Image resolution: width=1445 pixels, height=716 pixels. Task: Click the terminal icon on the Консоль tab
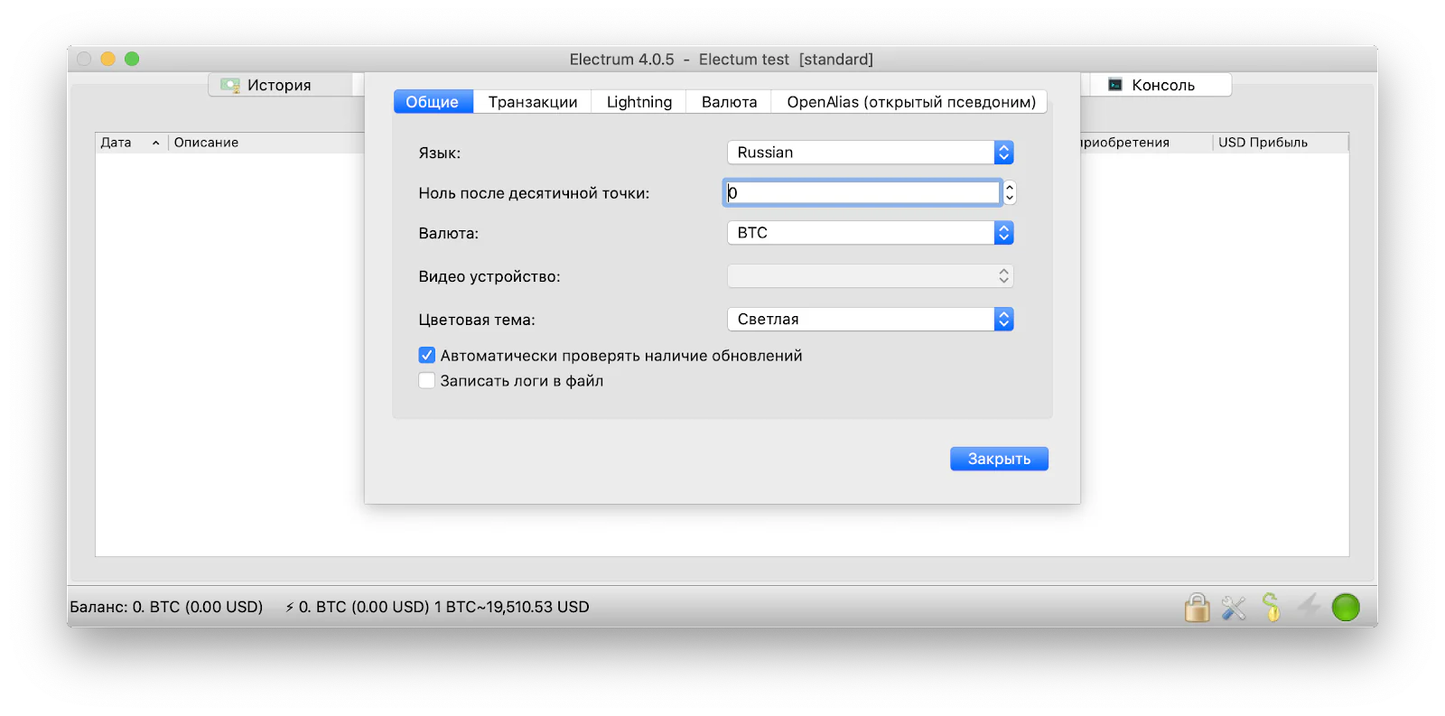tap(1115, 85)
